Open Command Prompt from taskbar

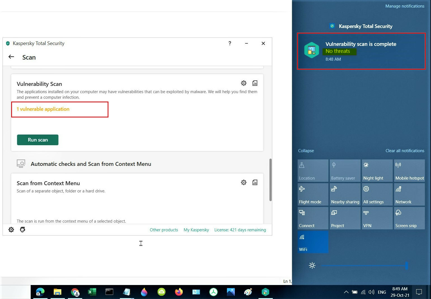click(109, 292)
